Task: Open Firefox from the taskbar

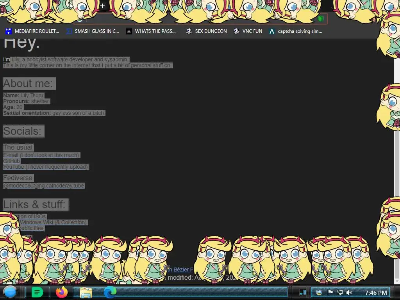Action: 62,292
